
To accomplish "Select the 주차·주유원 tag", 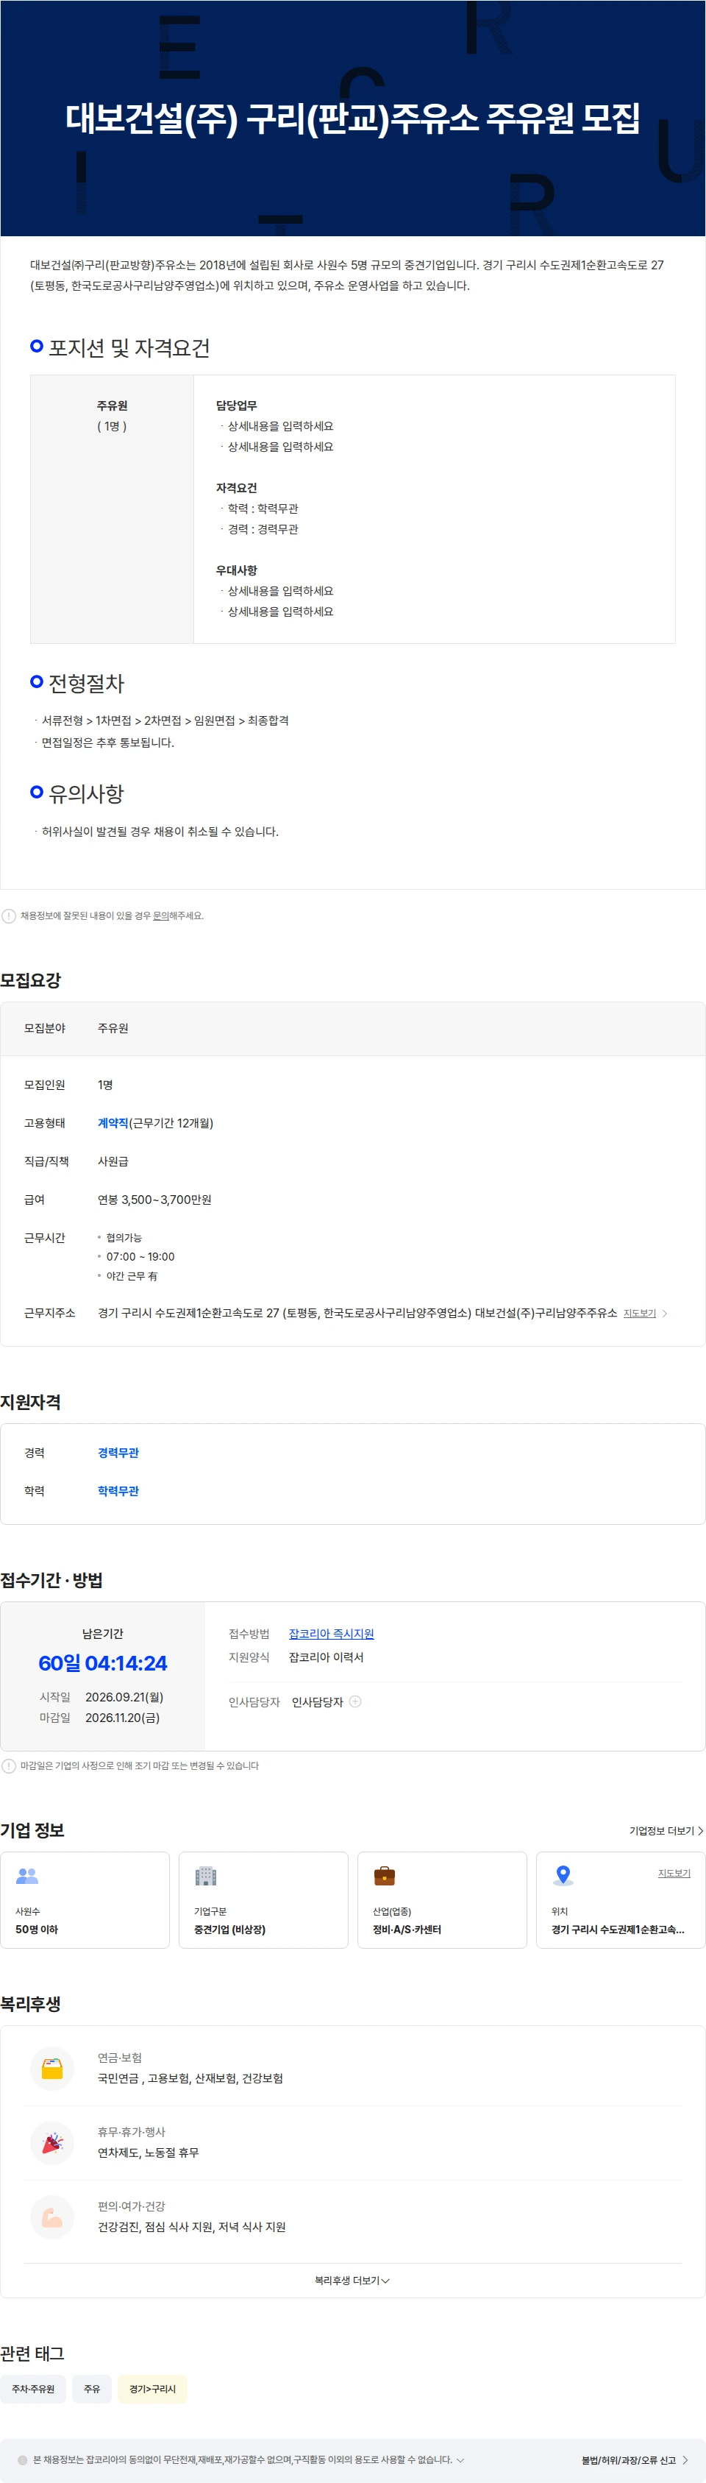I will [x=33, y=2389].
